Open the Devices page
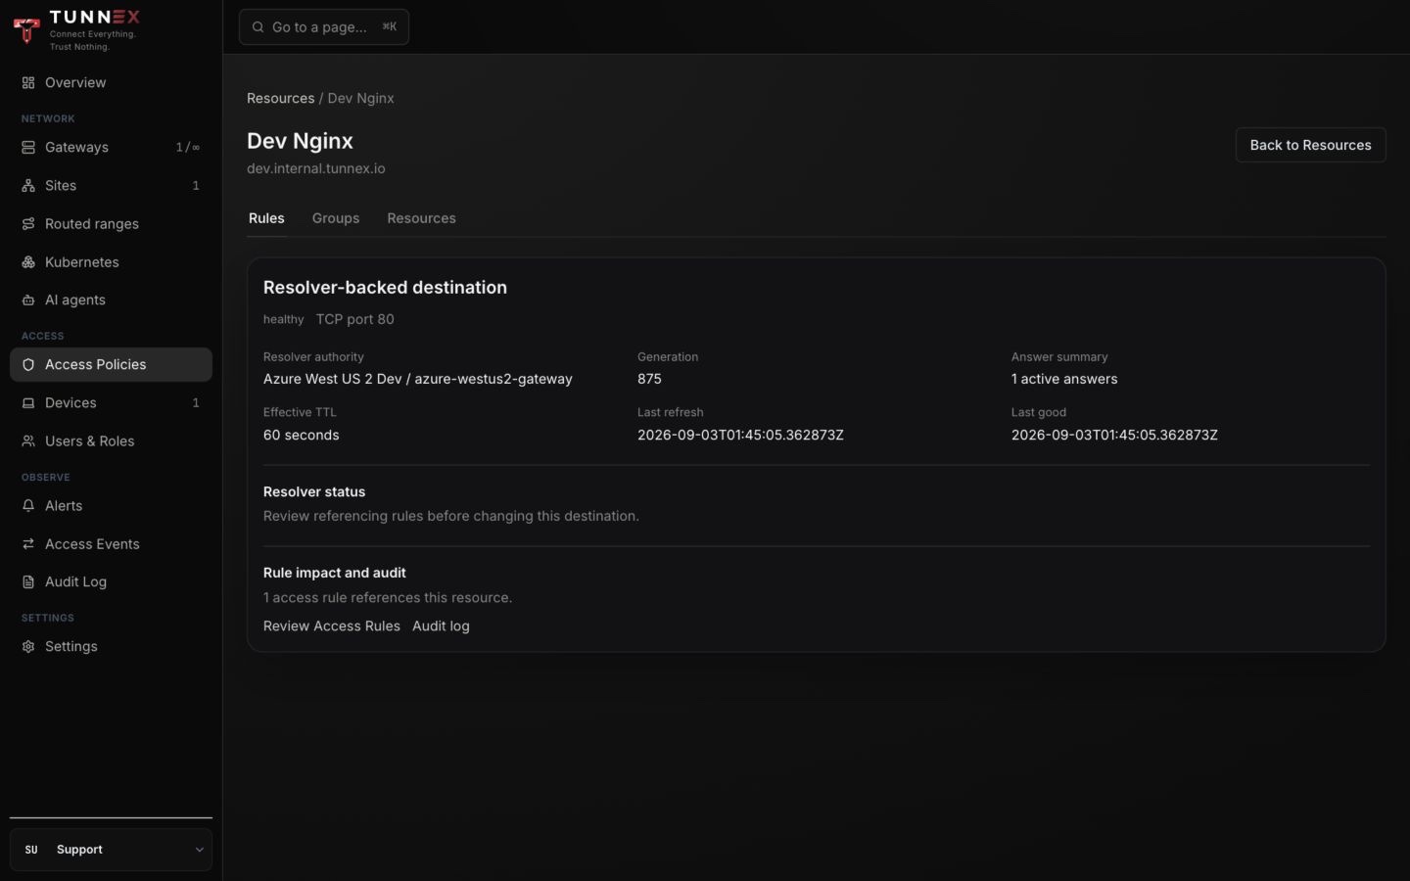Image resolution: width=1410 pixels, height=881 pixels. 111,403
